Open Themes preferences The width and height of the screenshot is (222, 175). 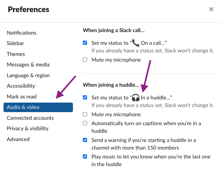coord(16,54)
